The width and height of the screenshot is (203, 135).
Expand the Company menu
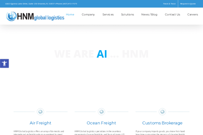pyautogui.click(x=88, y=15)
